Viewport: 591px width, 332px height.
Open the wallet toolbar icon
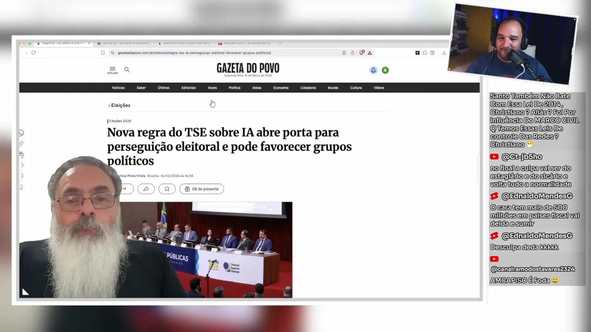tap(432, 53)
